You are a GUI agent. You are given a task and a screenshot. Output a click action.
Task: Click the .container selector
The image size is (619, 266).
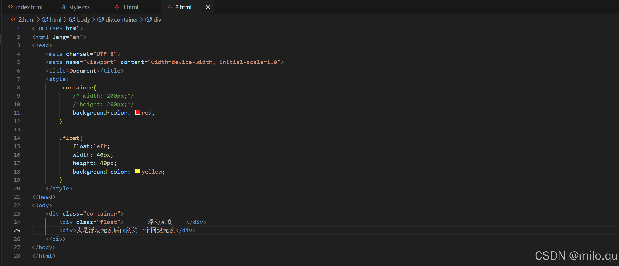click(x=76, y=88)
